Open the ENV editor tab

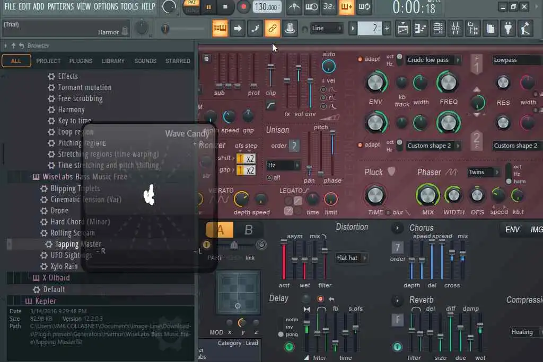pyautogui.click(x=512, y=230)
